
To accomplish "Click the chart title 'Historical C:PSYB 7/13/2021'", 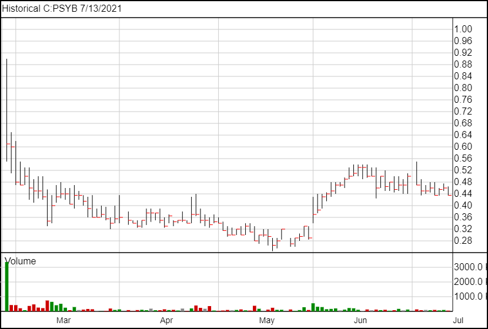I will (x=62, y=8).
